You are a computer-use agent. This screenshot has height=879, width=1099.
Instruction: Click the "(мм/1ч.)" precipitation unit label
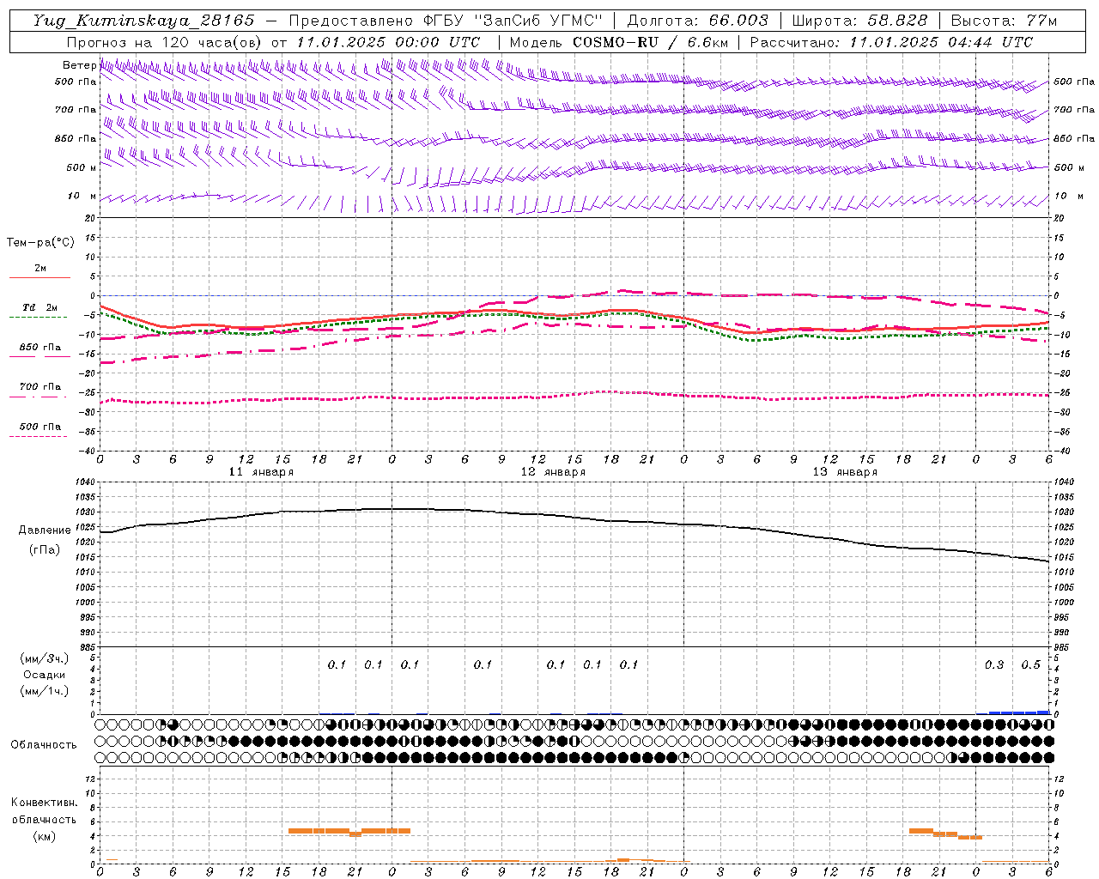click(x=45, y=691)
